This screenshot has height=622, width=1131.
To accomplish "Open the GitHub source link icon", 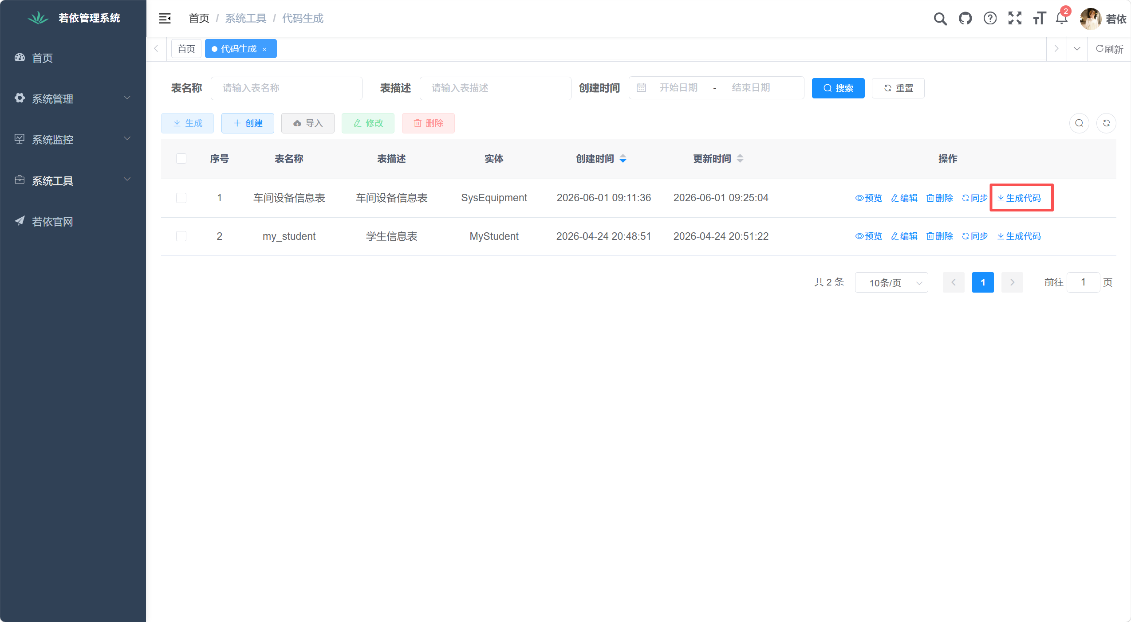I will [x=965, y=19].
